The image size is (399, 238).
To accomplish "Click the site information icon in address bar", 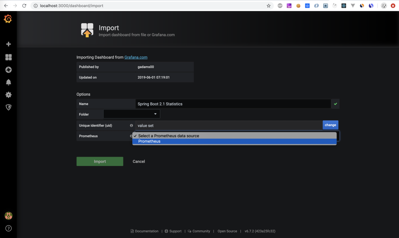I will 35,6.
